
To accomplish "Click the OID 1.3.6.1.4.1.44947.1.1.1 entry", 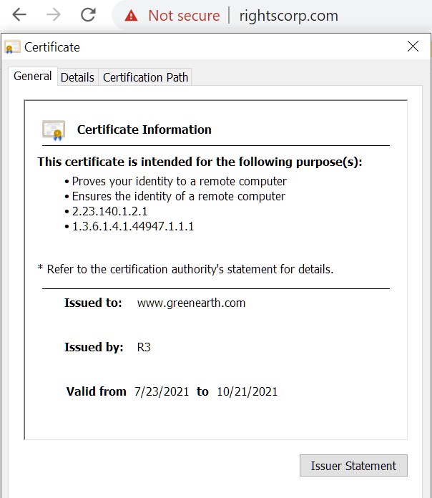I will pos(133,226).
